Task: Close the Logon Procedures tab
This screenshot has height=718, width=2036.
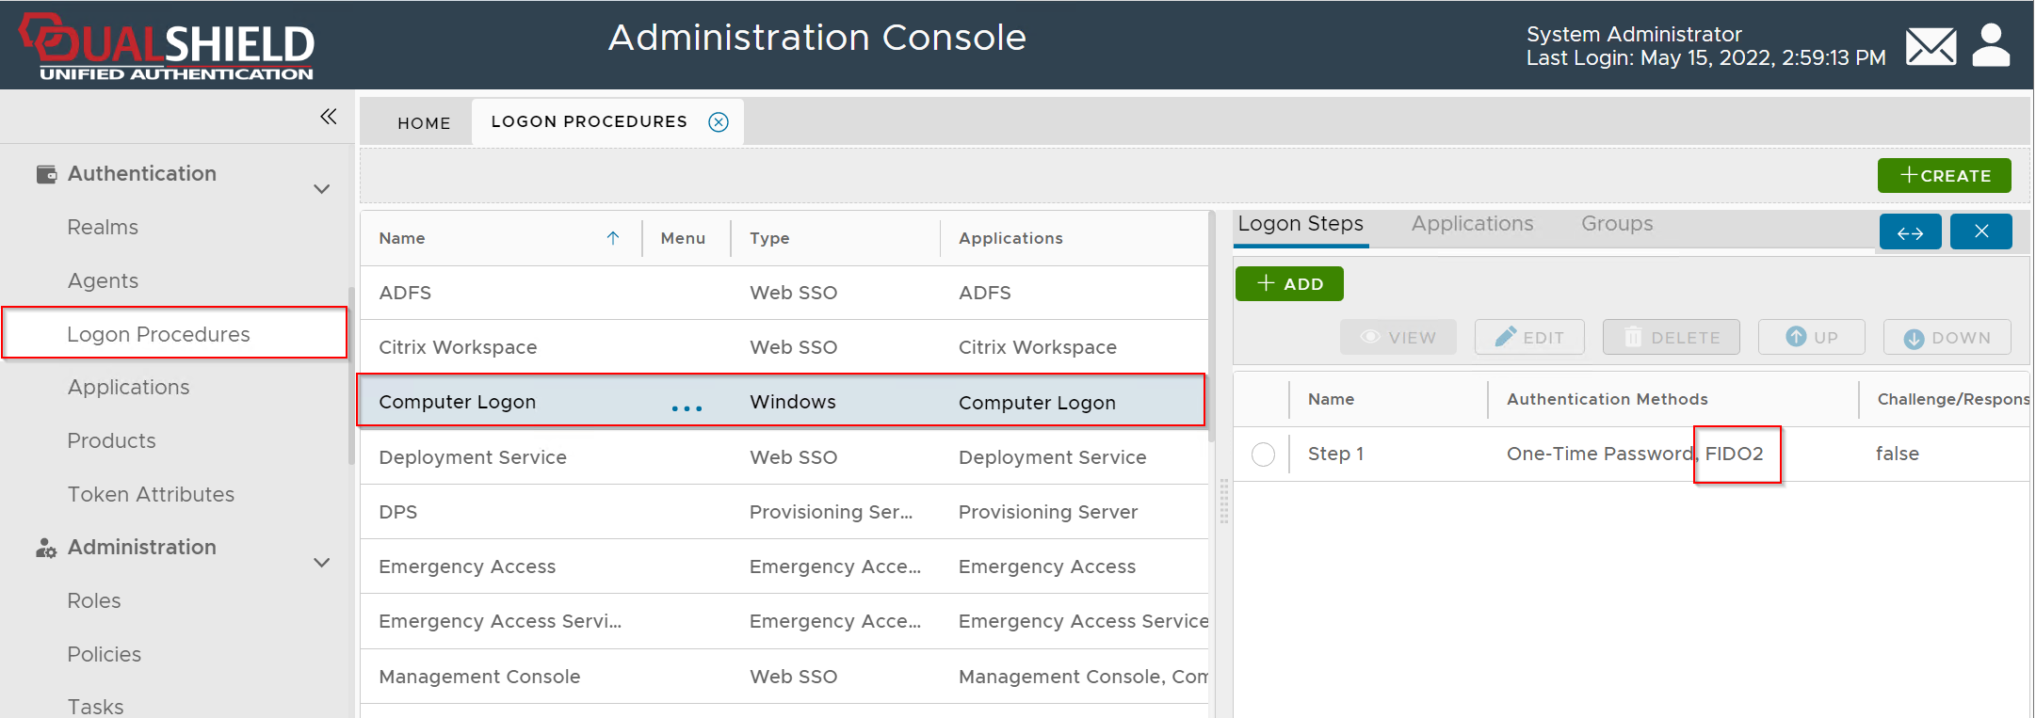Action: pyautogui.click(x=719, y=122)
